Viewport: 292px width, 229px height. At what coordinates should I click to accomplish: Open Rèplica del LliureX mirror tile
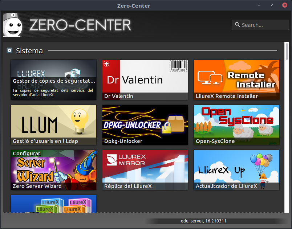click(x=145, y=170)
